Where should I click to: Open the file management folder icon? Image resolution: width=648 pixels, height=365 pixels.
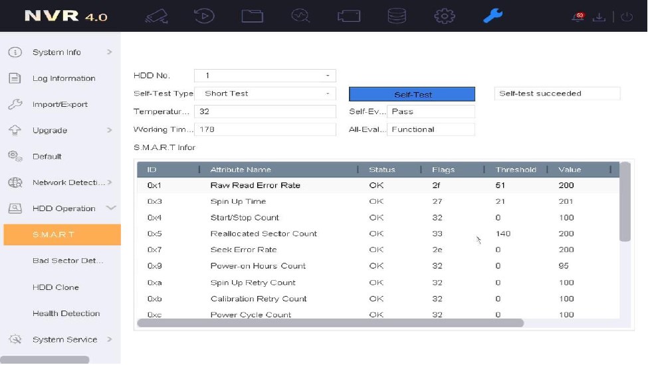click(252, 16)
